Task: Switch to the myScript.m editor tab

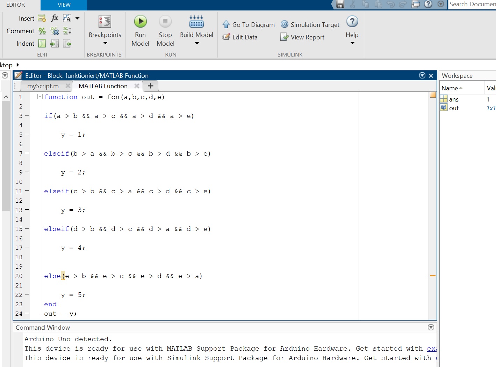Action: [x=43, y=86]
